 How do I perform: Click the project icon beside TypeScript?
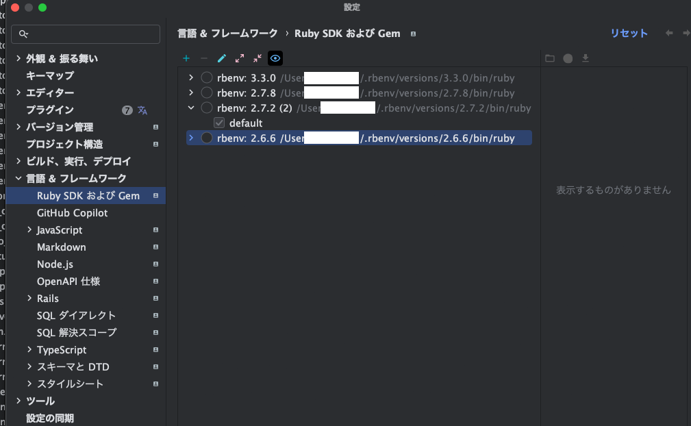tap(155, 350)
